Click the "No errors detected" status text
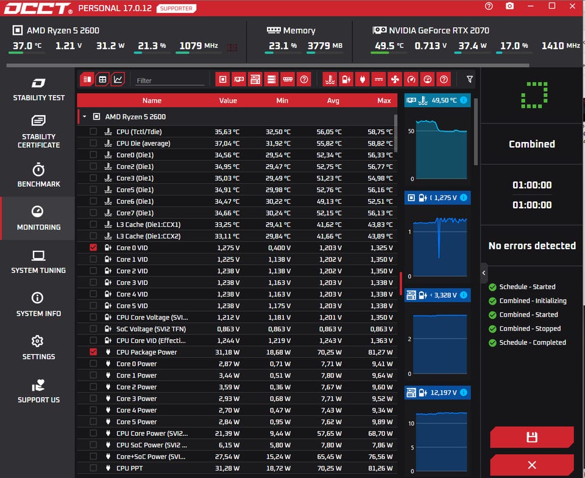This screenshot has width=585, height=478. (x=532, y=245)
